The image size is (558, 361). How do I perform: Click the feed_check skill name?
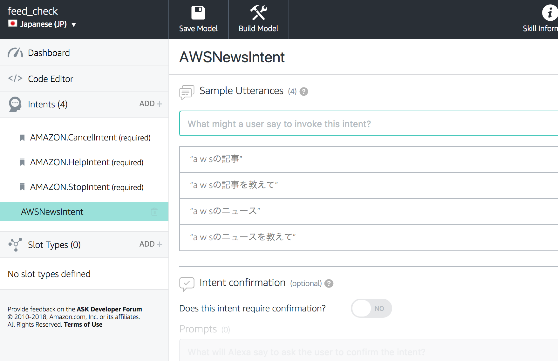32,11
